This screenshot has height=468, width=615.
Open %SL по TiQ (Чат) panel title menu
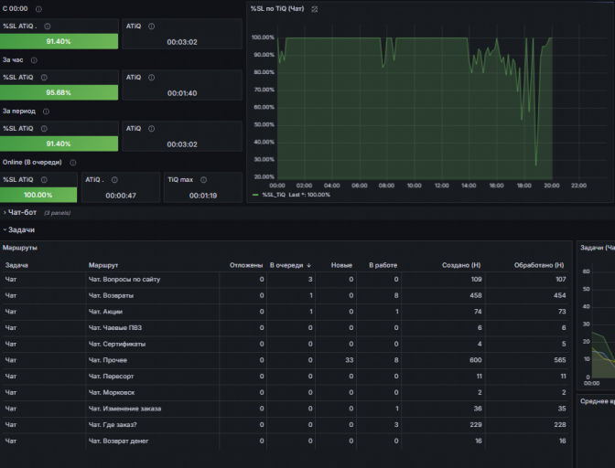click(277, 8)
